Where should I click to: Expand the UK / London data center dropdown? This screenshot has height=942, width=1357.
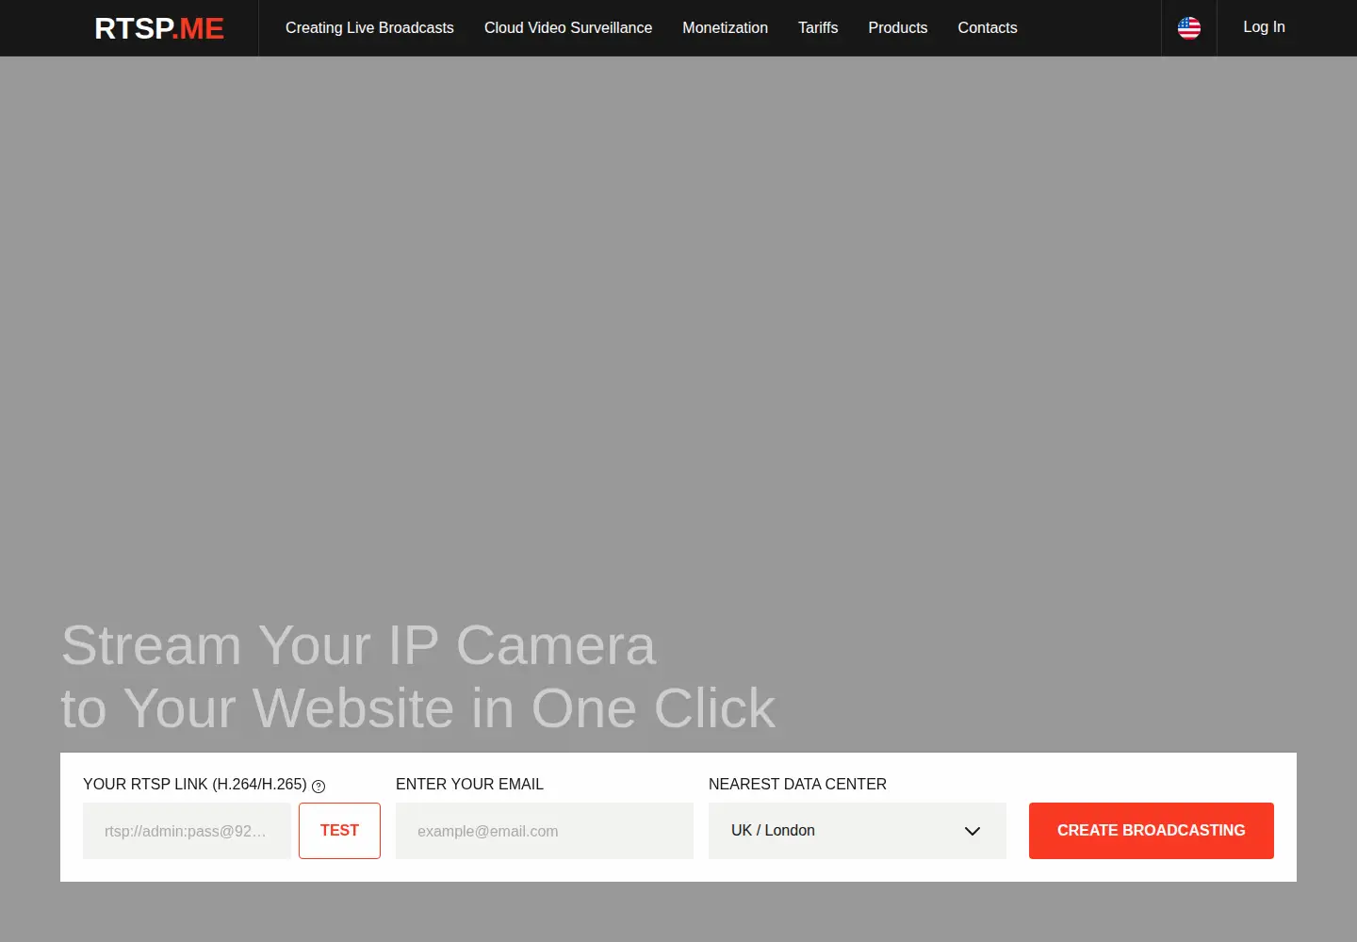tap(858, 831)
